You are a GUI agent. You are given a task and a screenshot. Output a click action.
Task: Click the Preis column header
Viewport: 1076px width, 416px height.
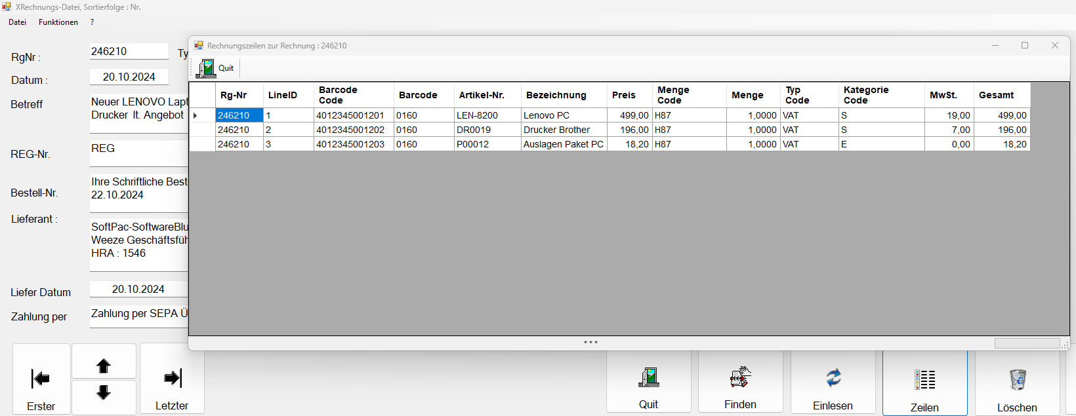click(x=630, y=95)
